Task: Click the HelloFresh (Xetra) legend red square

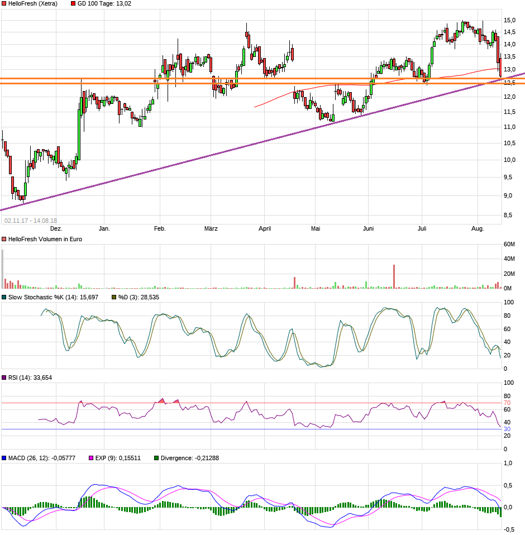Action: (4, 3)
